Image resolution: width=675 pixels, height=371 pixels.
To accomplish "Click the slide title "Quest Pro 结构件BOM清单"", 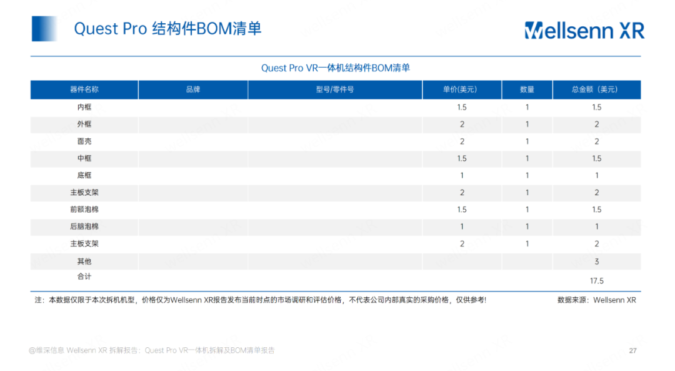I will (x=167, y=28).
